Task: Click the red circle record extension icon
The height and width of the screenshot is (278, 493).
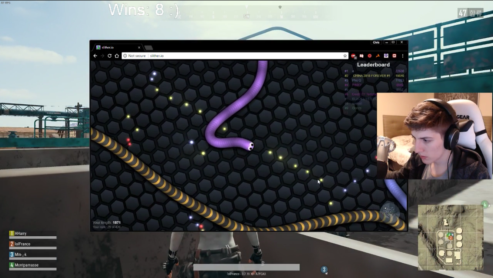Action: point(370,56)
